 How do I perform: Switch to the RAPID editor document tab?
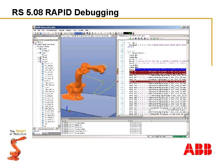coord(132,36)
